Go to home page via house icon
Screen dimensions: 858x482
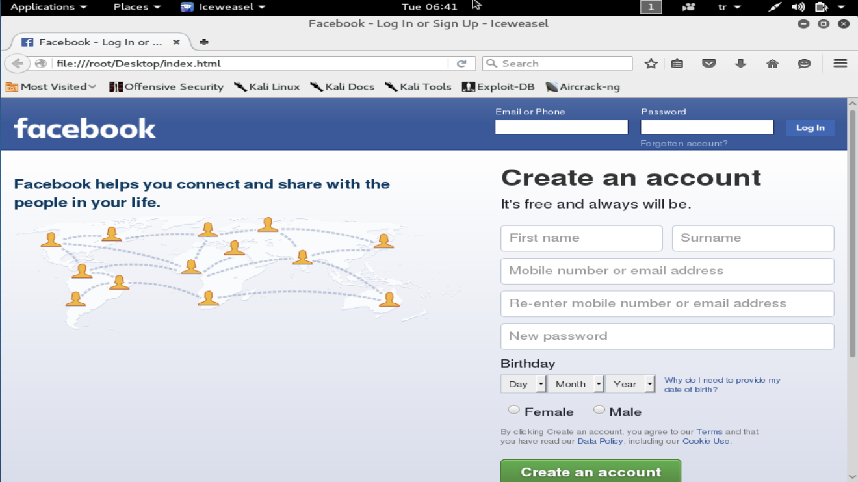coord(772,64)
